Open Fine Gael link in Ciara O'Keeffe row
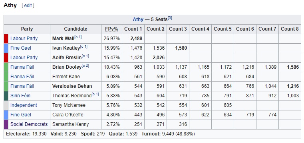 20,115
